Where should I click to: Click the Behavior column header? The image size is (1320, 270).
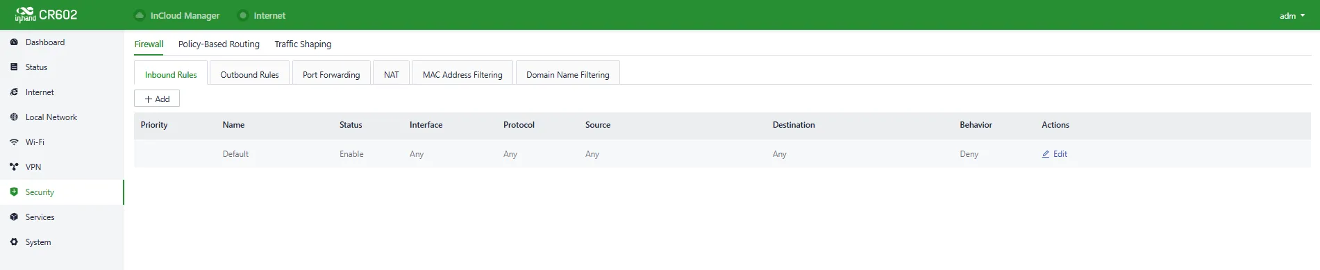(x=976, y=125)
